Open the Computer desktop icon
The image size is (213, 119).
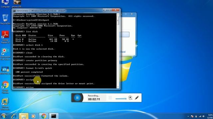point(5,4)
